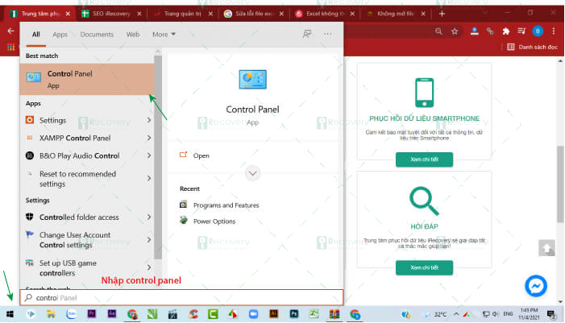
Task: Click Open in the Control Panel preview
Action: coord(201,155)
